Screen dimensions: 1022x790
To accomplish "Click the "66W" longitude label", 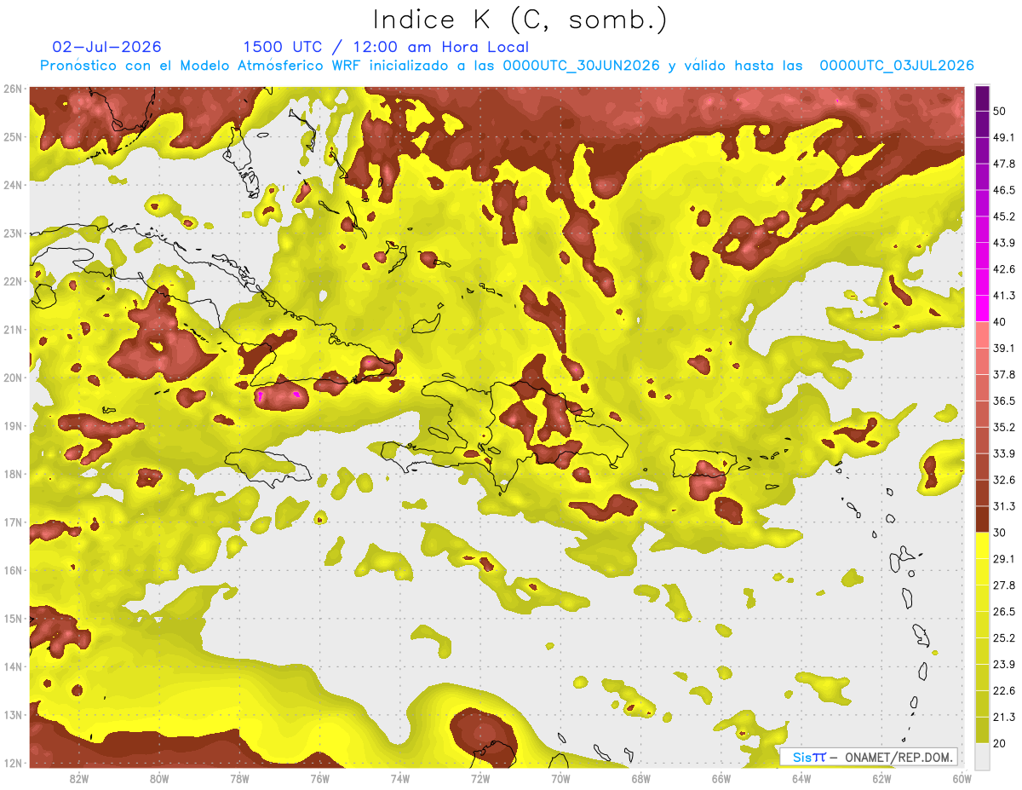I will 721,779.
